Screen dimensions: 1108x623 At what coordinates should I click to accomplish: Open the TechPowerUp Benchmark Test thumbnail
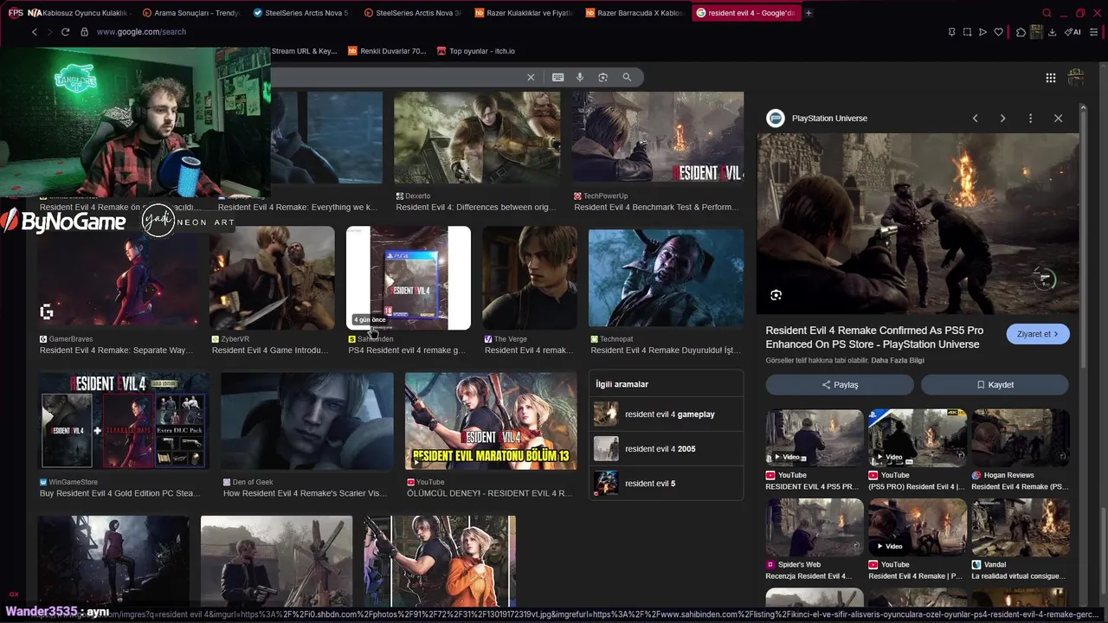658,138
